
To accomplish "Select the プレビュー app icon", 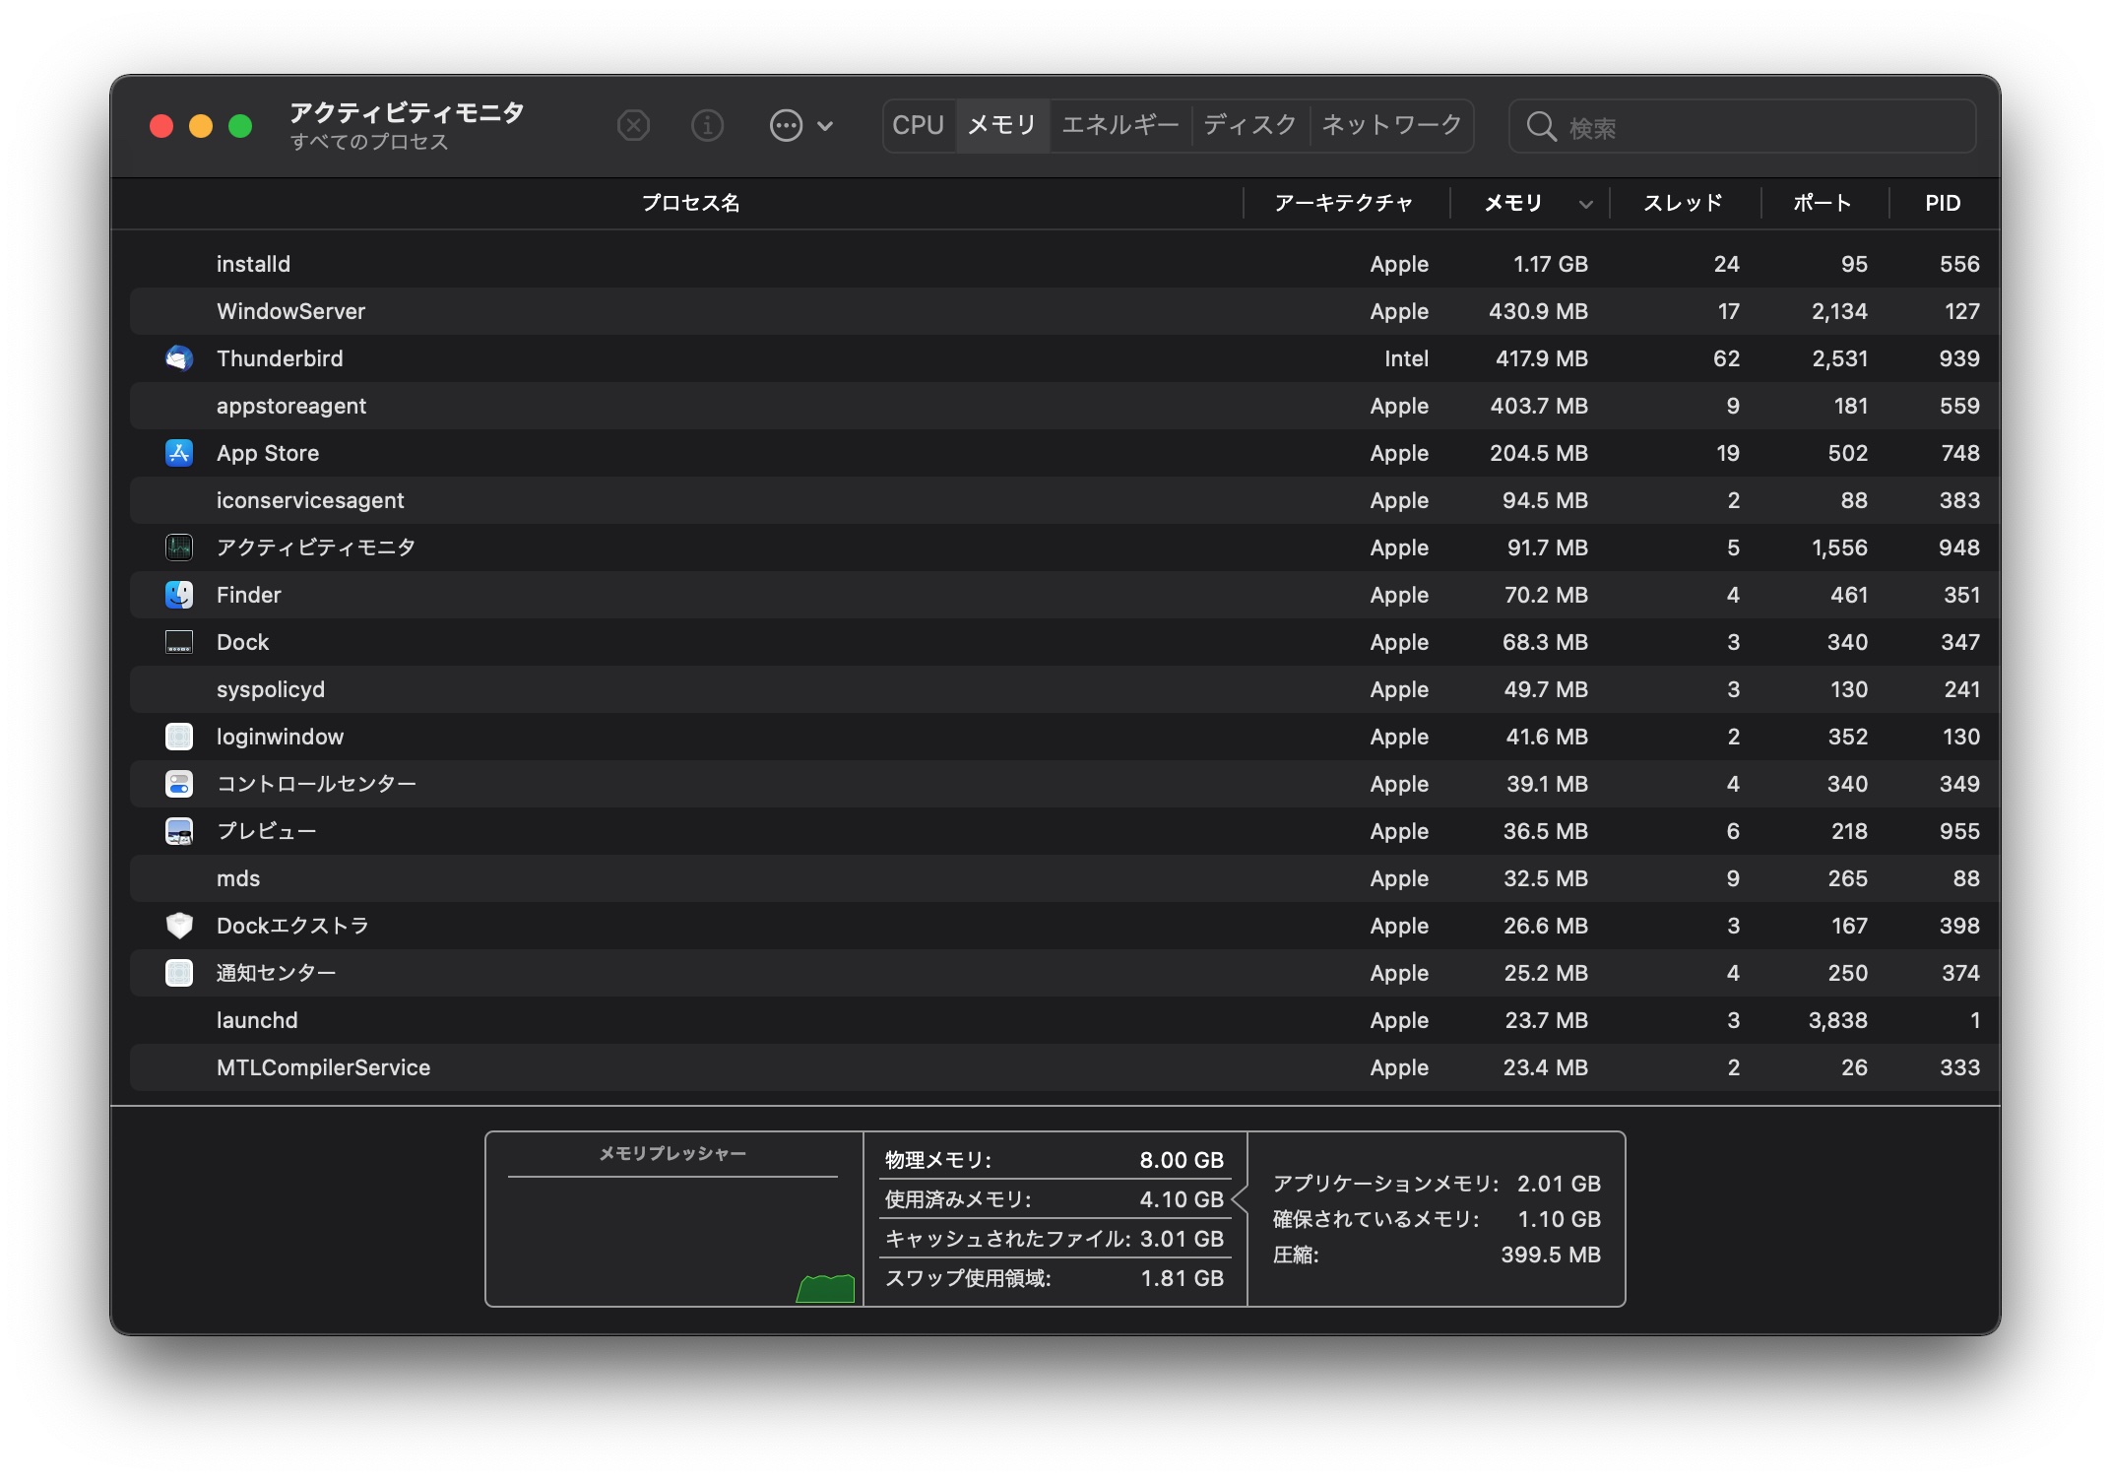I will [x=179, y=831].
